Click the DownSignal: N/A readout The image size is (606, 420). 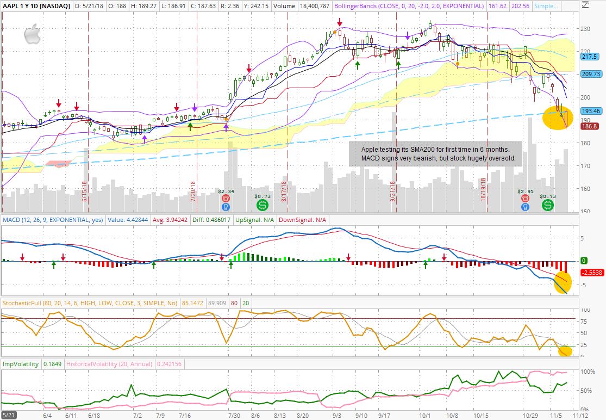[303, 220]
